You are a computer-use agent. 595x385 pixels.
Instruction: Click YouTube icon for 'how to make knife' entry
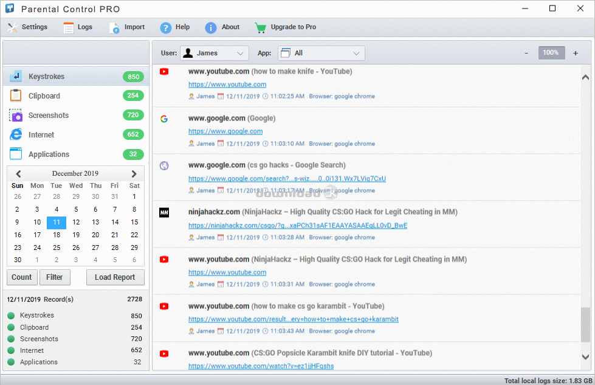[164, 71]
